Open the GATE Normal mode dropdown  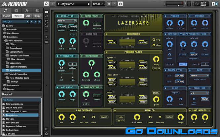tap(200, 76)
